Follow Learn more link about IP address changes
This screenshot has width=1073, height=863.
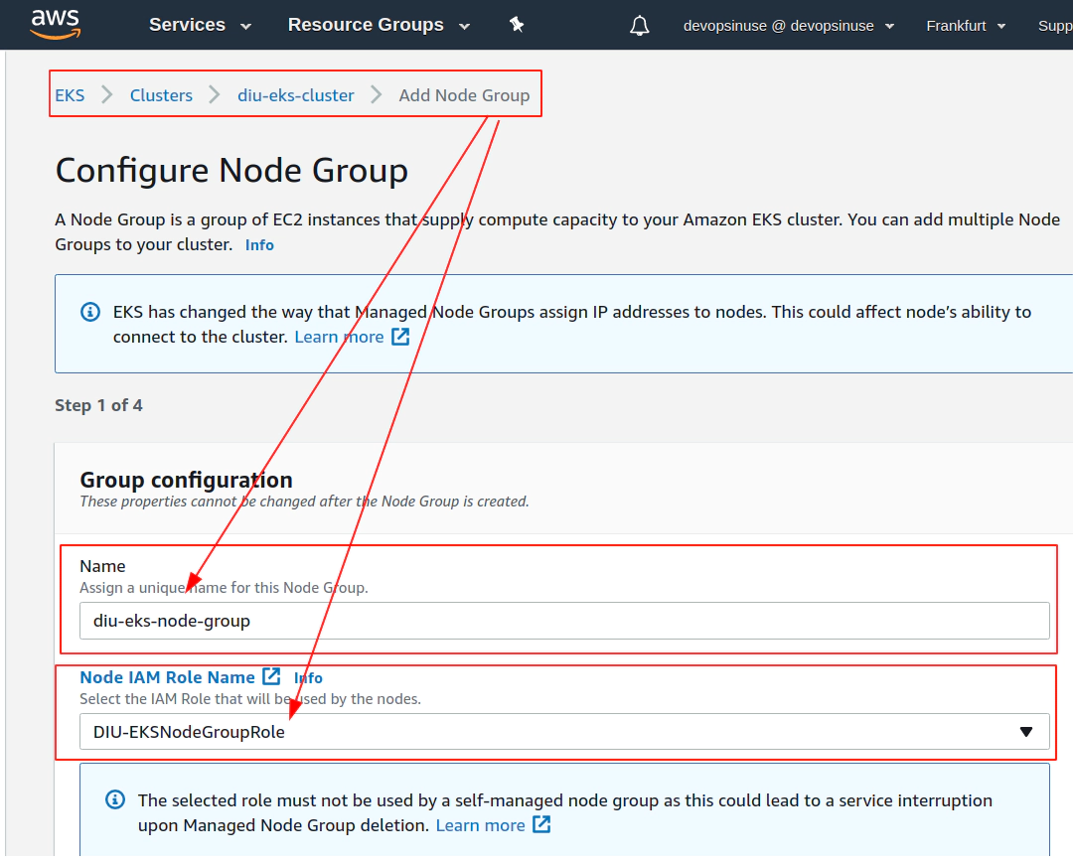(x=339, y=337)
